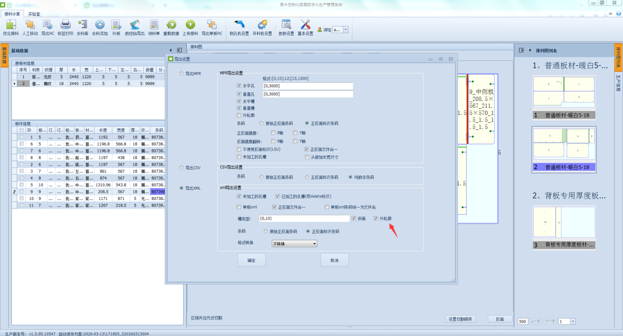
Task: Click the 数控钻导出 robot arm icon
Action: (135, 25)
